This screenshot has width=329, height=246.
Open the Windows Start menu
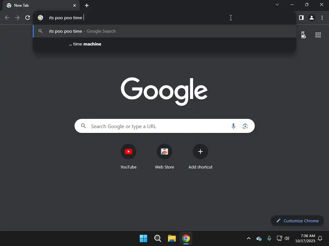144,238
